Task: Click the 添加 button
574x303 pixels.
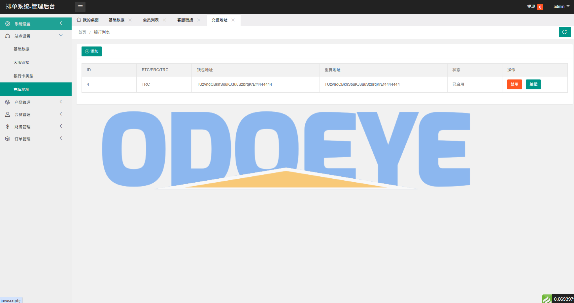Action: 91,51
